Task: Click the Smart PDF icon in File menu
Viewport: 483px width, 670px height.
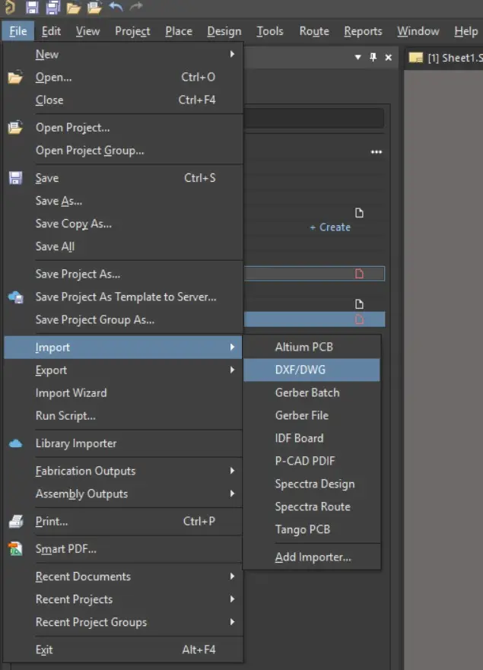Action: pyautogui.click(x=15, y=548)
